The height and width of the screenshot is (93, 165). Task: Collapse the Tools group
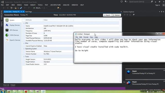24,57
